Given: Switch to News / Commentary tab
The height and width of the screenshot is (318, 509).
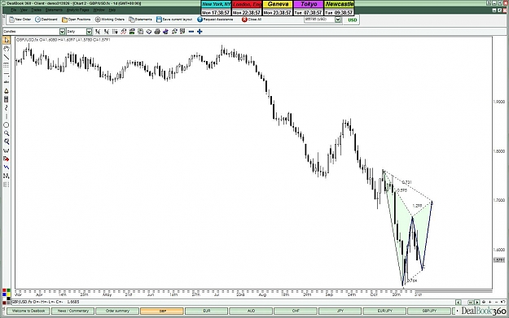Looking at the screenshot, I should (x=72, y=311).
